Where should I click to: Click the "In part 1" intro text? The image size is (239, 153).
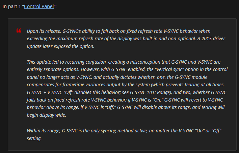[11, 6]
